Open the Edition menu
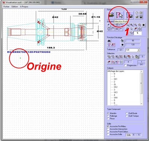This screenshot has height=141, width=149. (15, 7)
